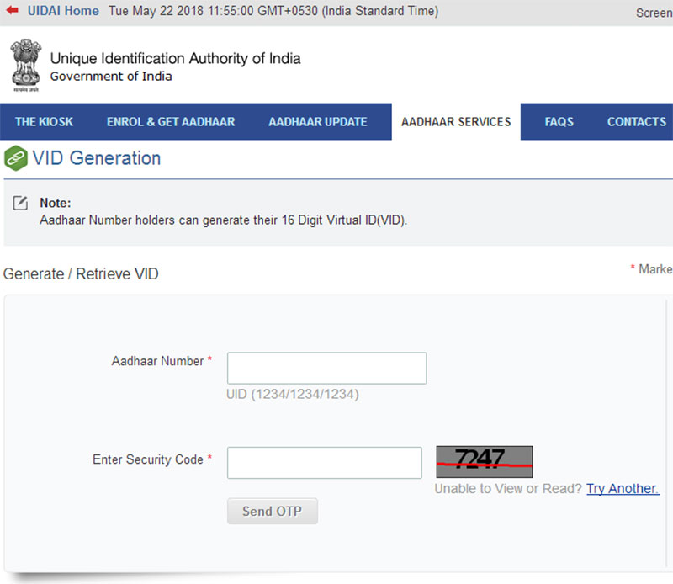Click Unique Identification Authority of India title

click(175, 58)
